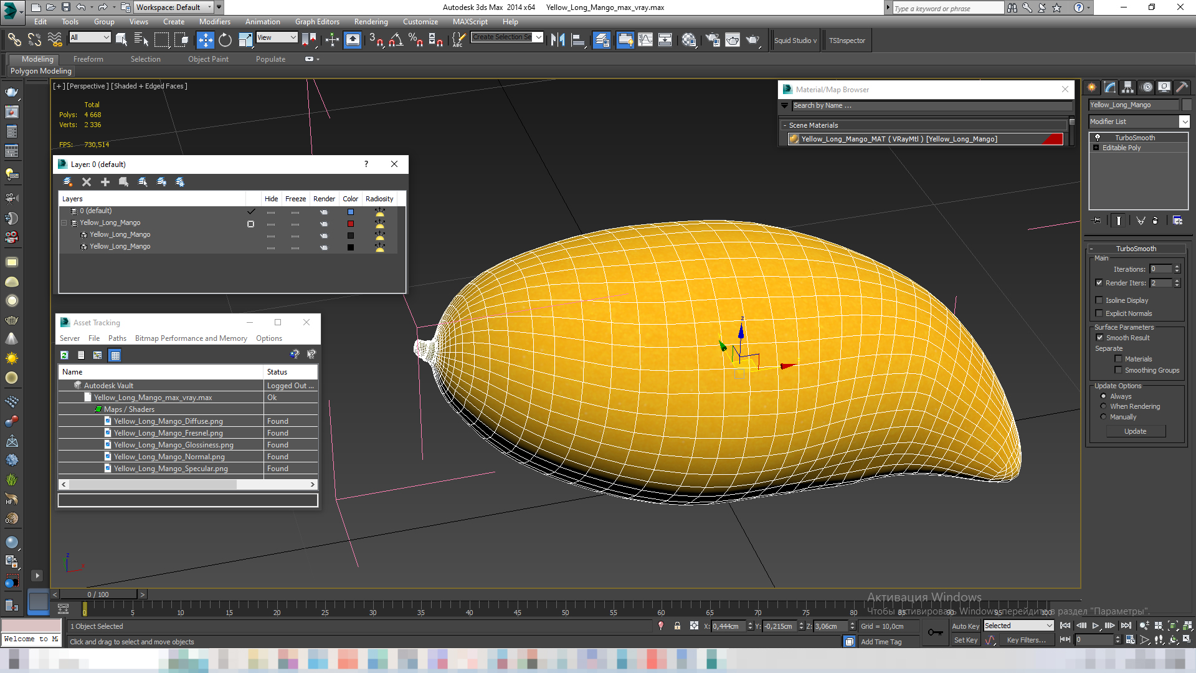Select Manually update option
This screenshot has height=673, width=1196.
(x=1103, y=417)
